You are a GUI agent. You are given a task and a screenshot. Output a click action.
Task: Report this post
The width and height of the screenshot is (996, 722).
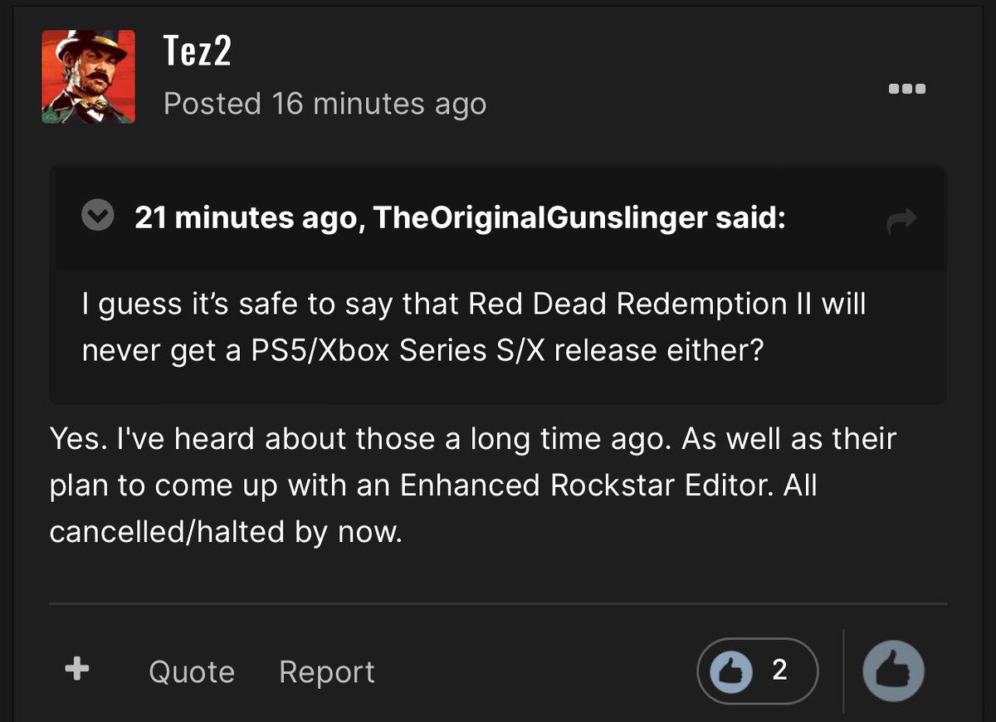(x=327, y=671)
